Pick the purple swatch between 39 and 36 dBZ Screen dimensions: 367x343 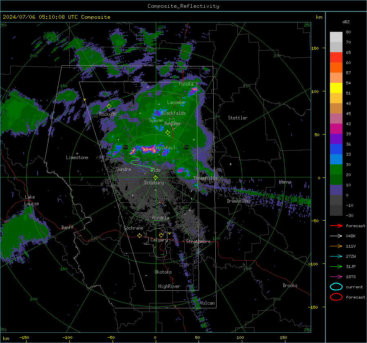(336, 139)
